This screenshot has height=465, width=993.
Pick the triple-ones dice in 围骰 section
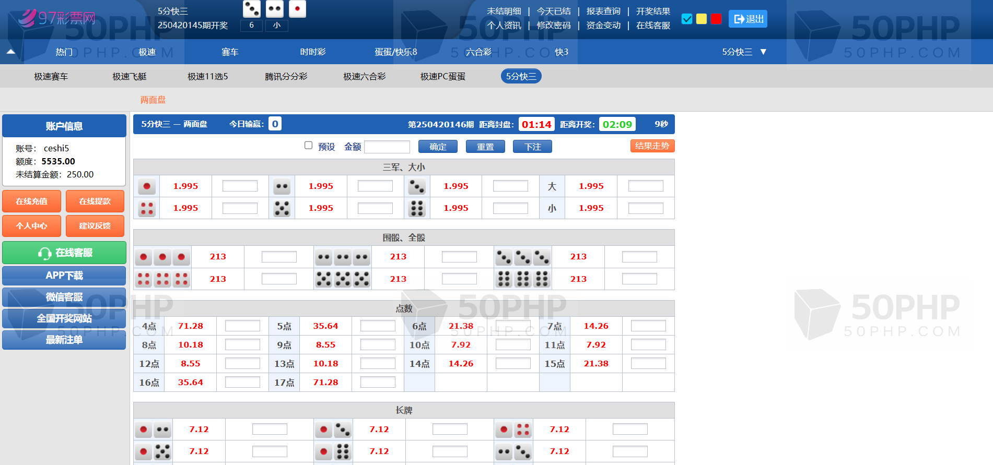162,257
